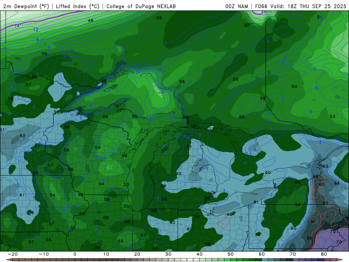Click the "College of DuPage NEXLAB" label
Screen dimensions: 349x262
pos(141,6)
